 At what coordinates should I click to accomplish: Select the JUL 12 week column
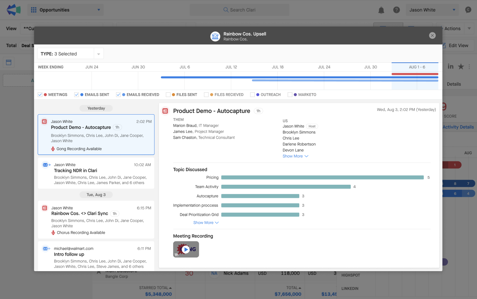click(x=231, y=67)
